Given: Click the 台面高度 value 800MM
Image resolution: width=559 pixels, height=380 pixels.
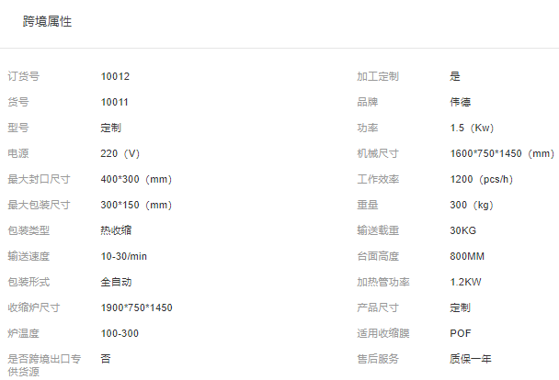Looking at the screenshot, I should pos(469,256).
